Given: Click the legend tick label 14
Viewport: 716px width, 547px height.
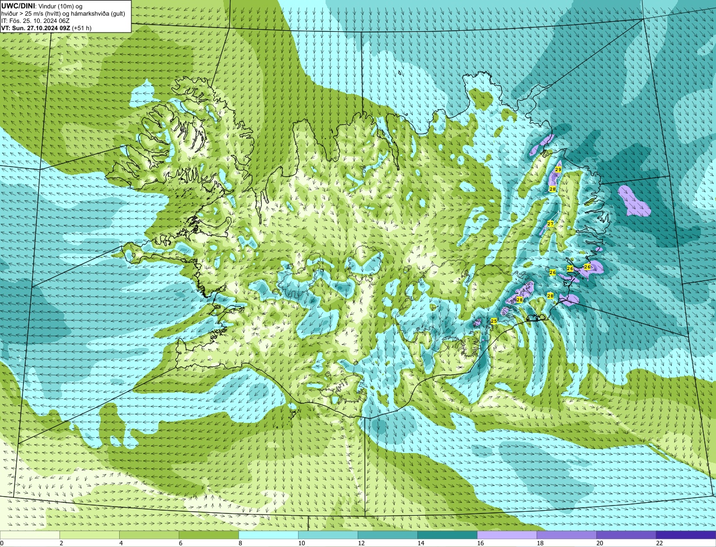Looking at the screenshot, I should (x=421, y=543).
